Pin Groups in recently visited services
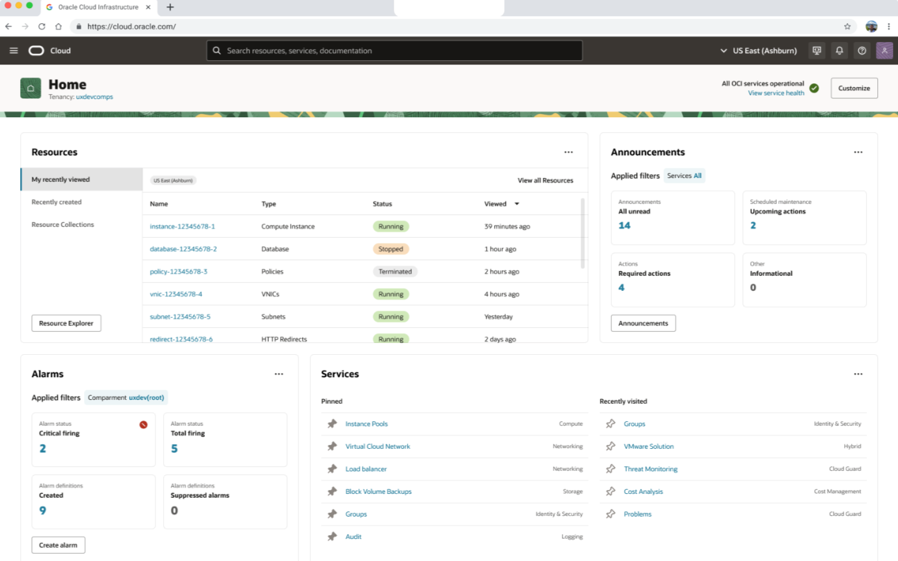The image size is (898, 561). pos(610,424)
